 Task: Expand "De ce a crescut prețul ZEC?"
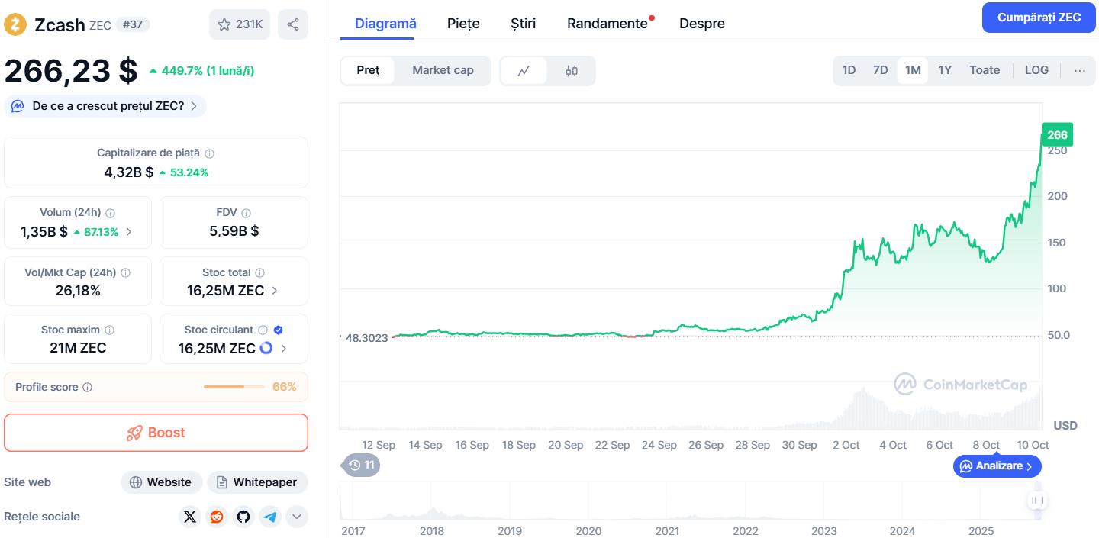(105, 106)
